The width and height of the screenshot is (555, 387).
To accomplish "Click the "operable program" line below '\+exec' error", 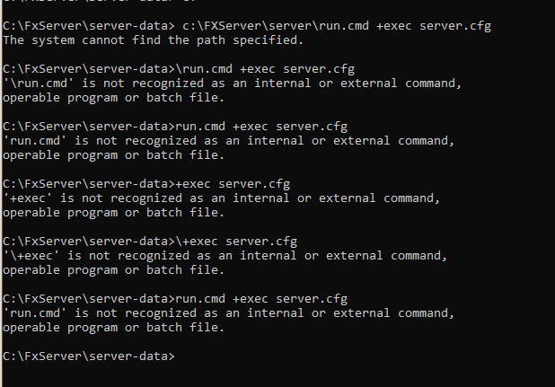I will (112, 270).
